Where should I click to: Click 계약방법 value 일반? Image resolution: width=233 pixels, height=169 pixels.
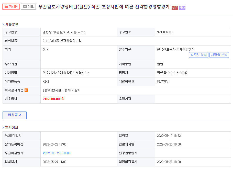(x=160, y=64)
